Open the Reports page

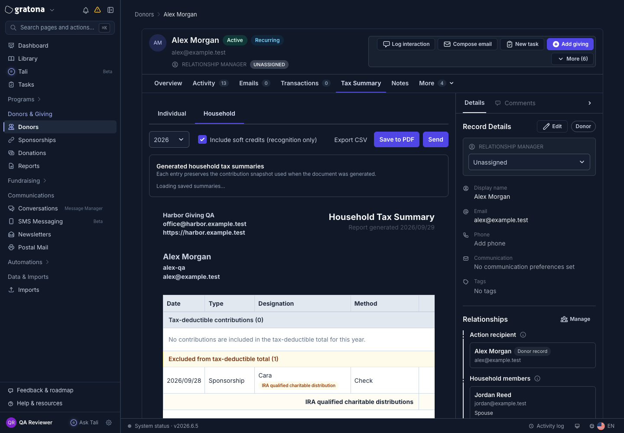(x=60, y=166)
